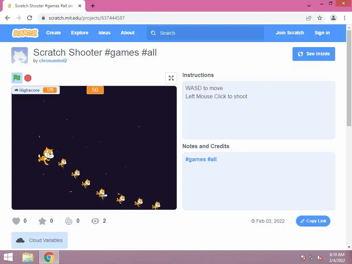Image resolution: width=352 pixels, height=264 pixels.
Task: Click the browser back arrow
Action: tap(8, 18)
